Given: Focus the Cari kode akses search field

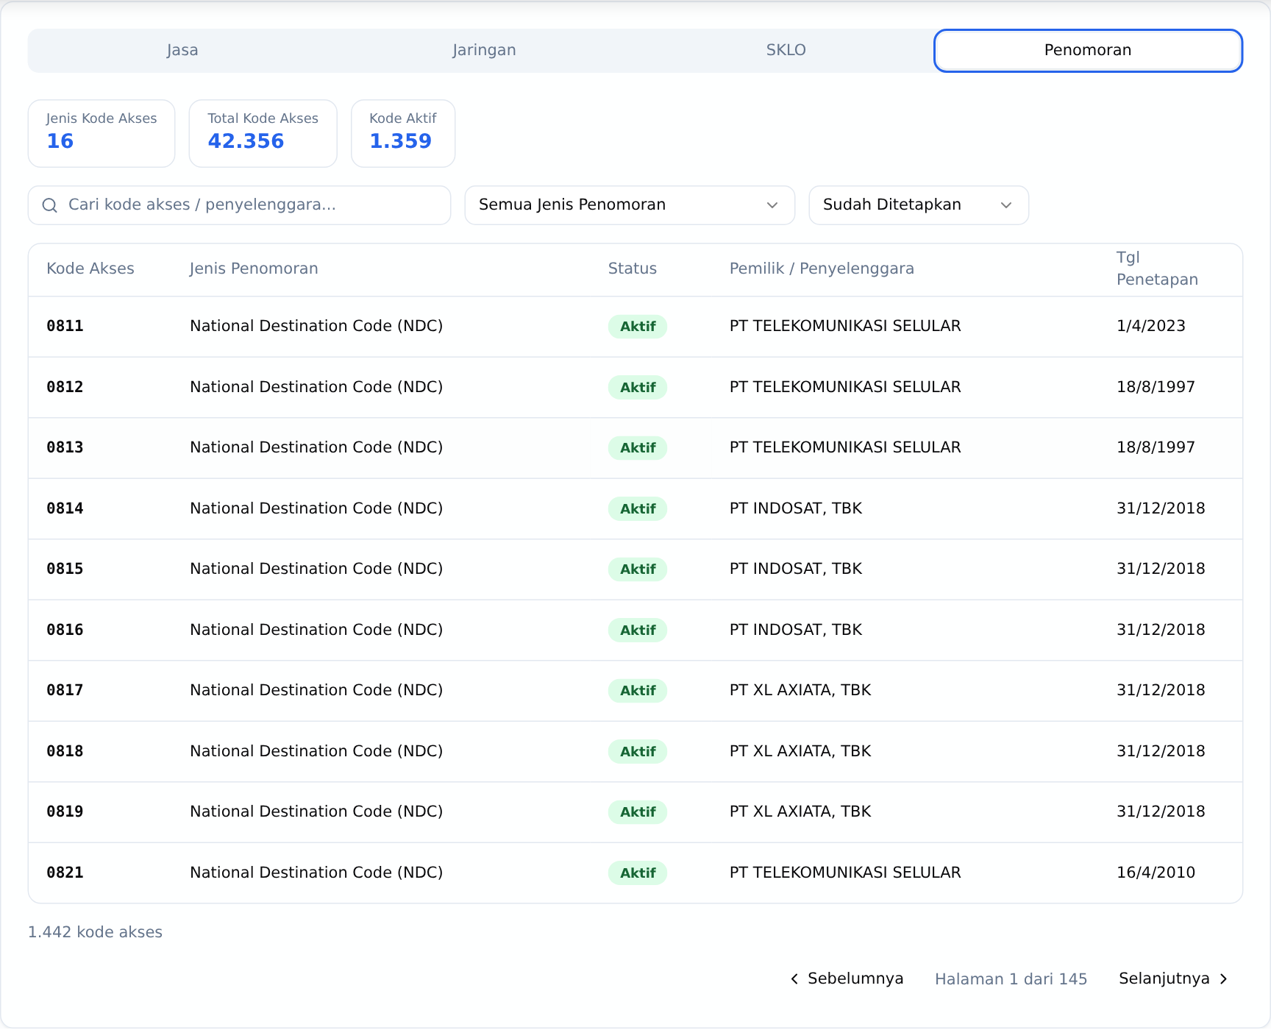Looking at the screenshot, I should [x=239, y=205].
